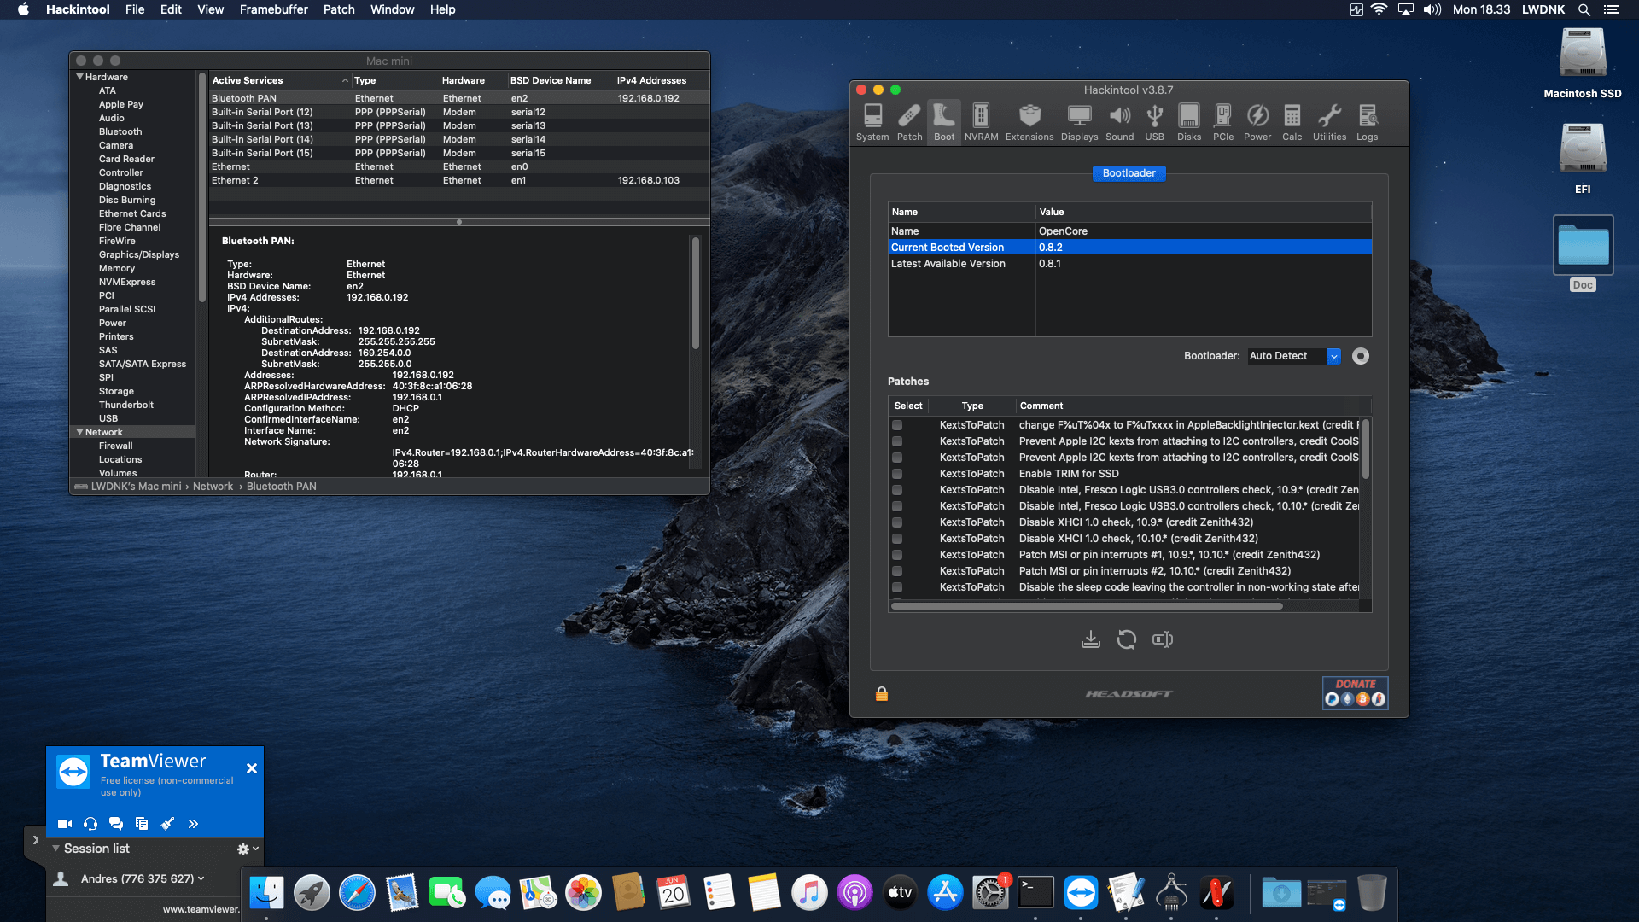1639x922 pixels.
Task: Open the Extensions section in Hackintool
Action: pos(1029,122)
